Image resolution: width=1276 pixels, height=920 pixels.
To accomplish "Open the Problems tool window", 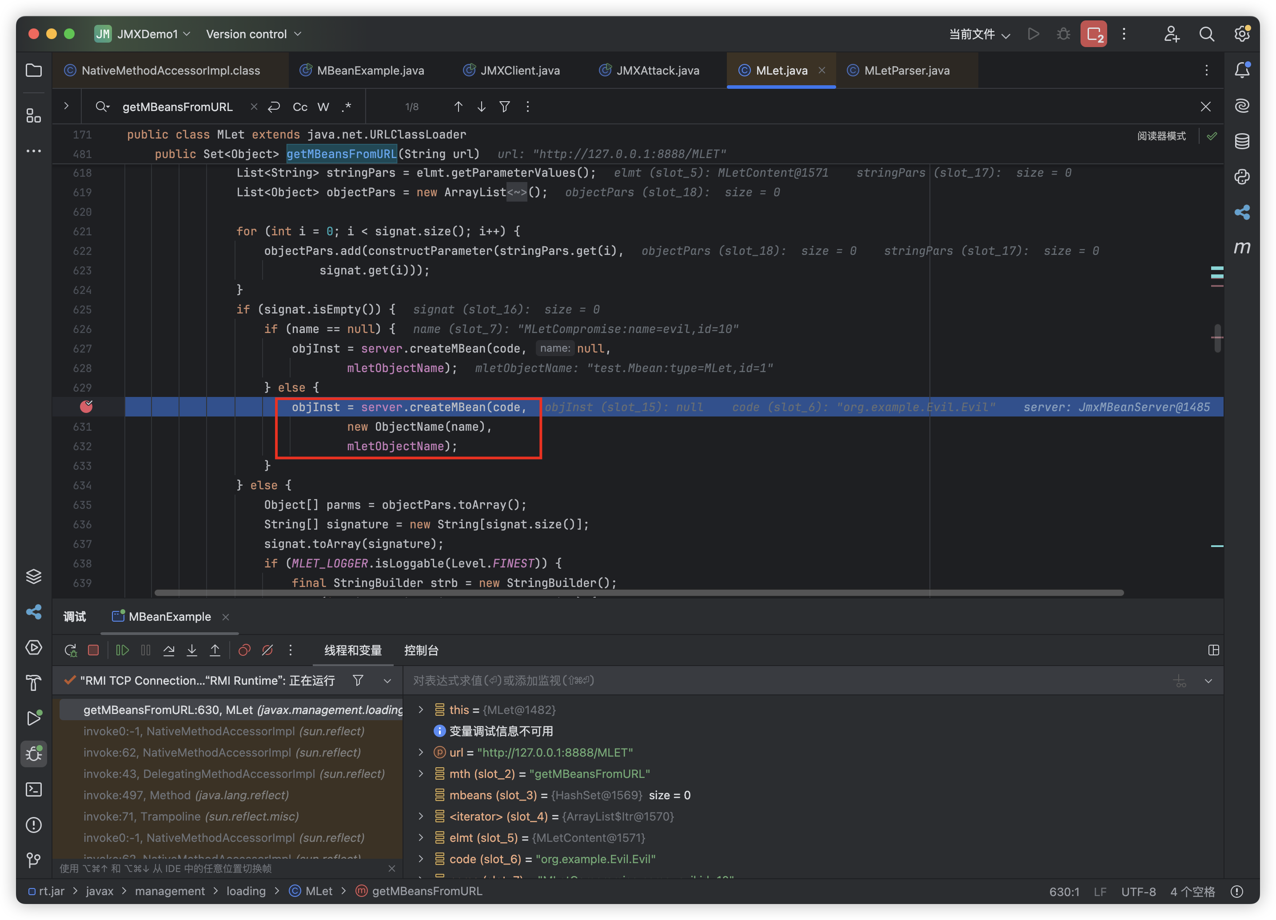I will pos(34,825).
